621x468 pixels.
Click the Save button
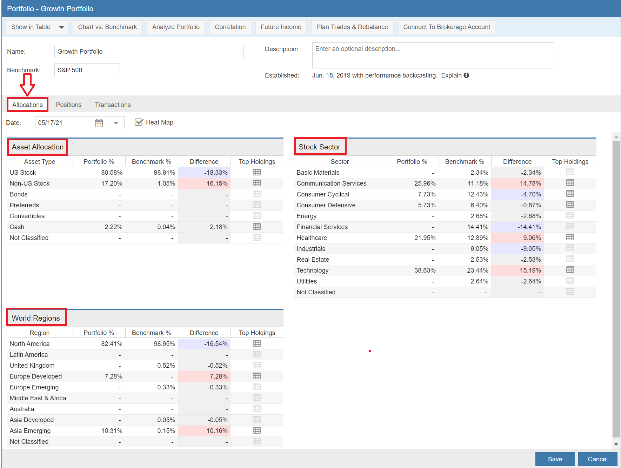(x=555, y=459)
